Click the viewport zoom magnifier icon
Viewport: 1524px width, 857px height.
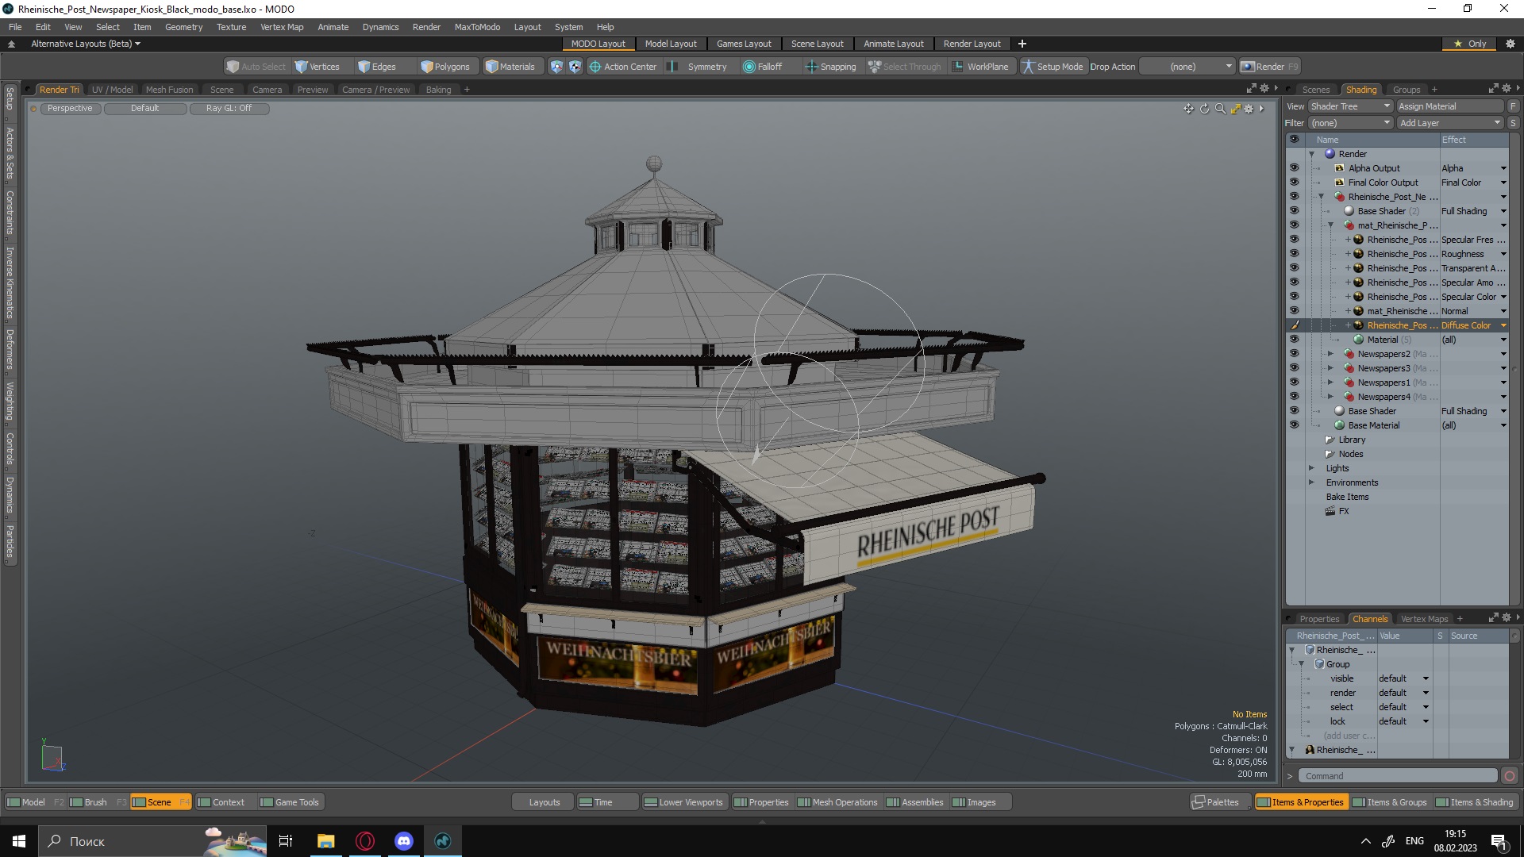click(x=1220, y=109)
